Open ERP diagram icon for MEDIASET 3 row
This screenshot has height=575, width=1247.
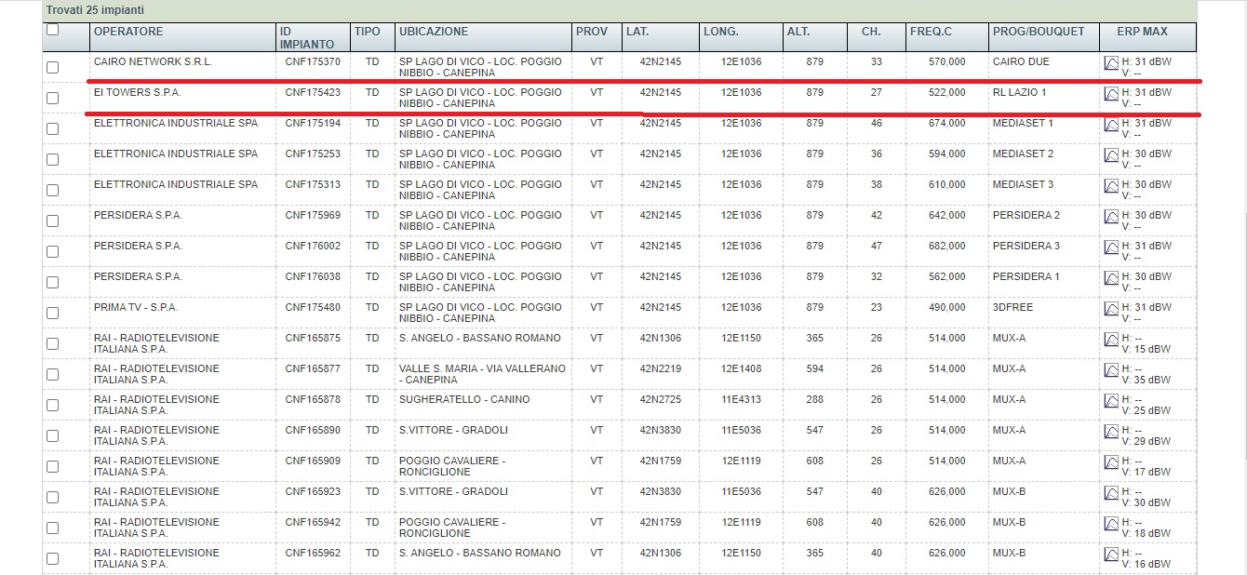coord(1111,186)
